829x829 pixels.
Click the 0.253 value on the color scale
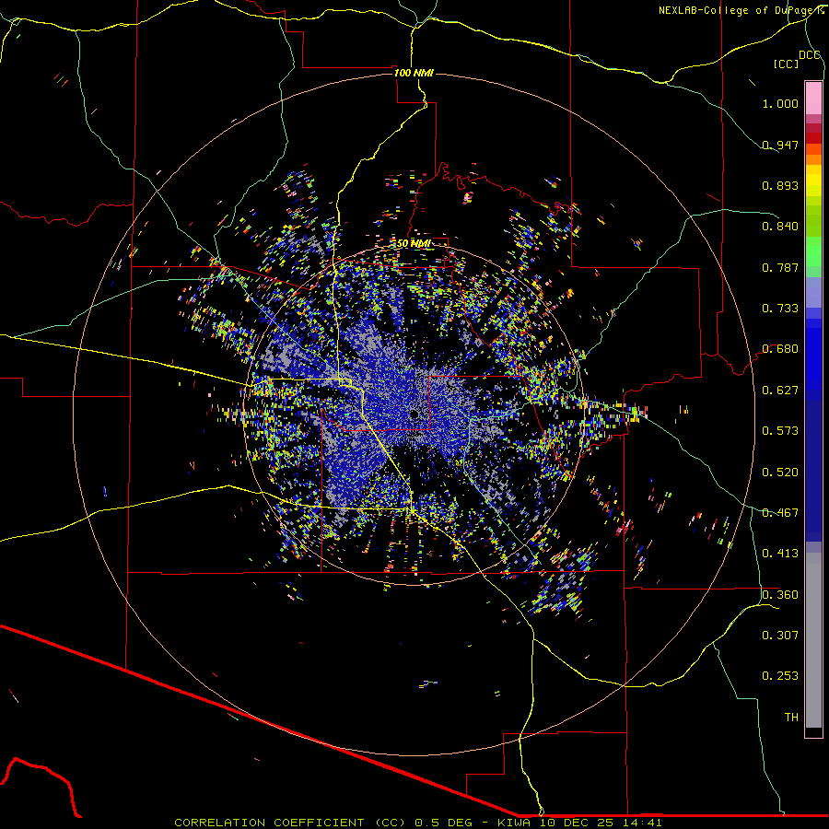tap(780, 676)
